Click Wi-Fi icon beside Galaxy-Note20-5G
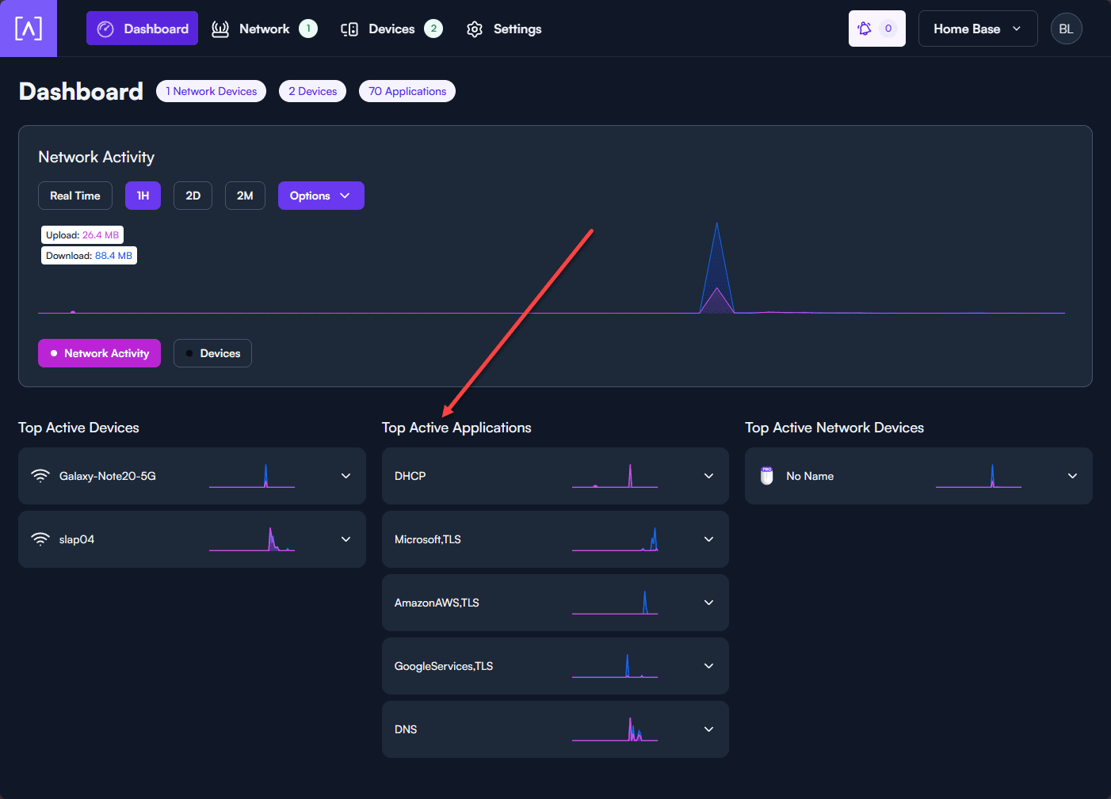The image size is (1111, 799). click(x=40, y=476)
